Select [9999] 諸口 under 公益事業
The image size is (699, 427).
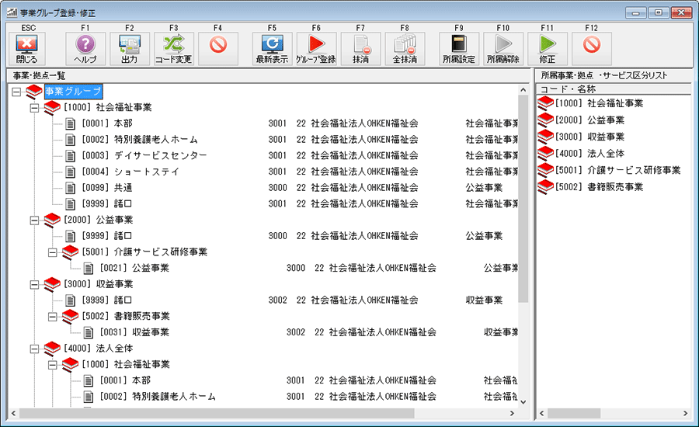[107, 236]
